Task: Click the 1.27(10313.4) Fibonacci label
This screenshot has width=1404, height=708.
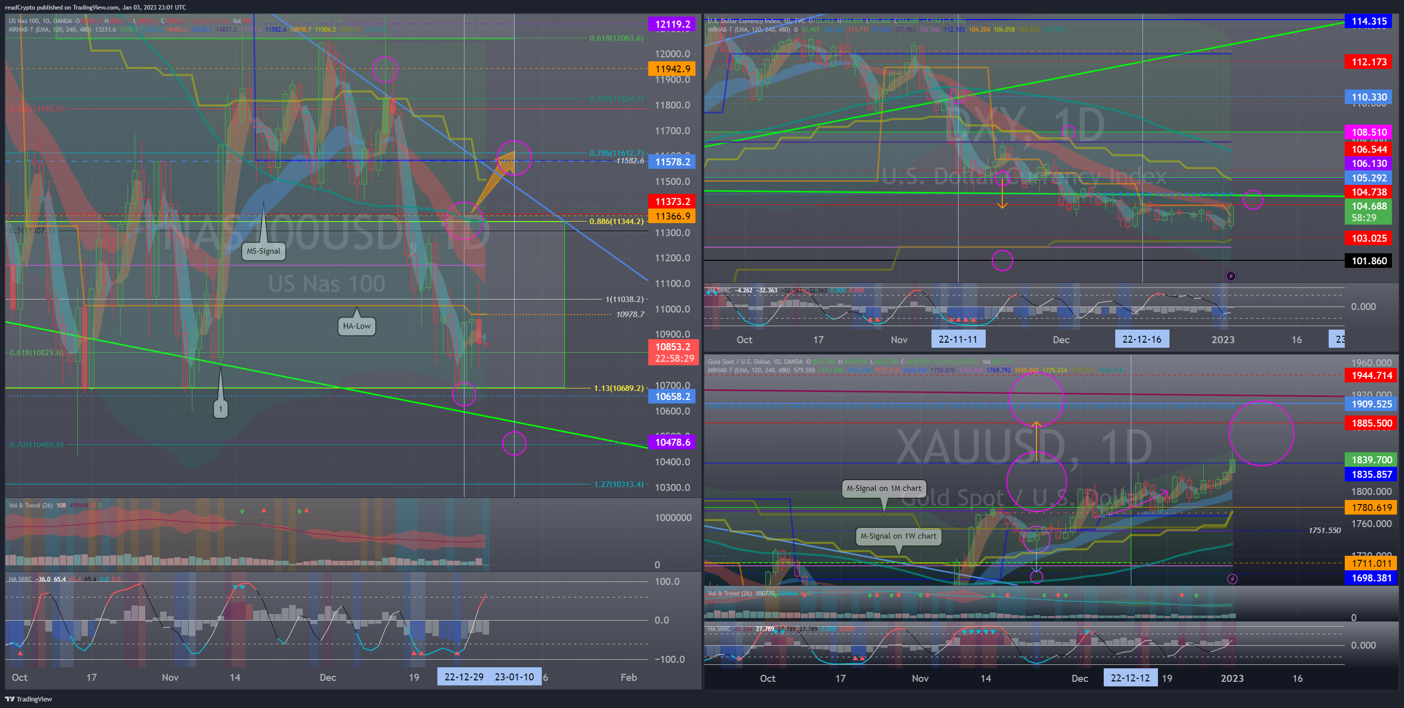Action: pyautogui.click(x=619, y=484)
